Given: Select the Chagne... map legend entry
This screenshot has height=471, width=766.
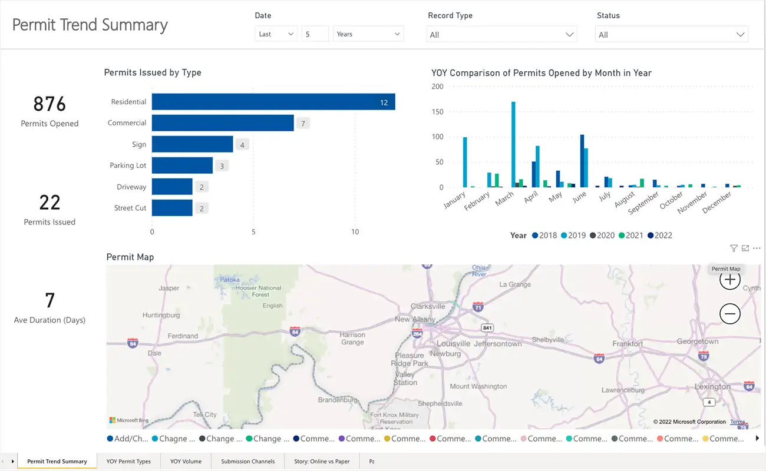Looking at the screenshot, I should [173, 439].
